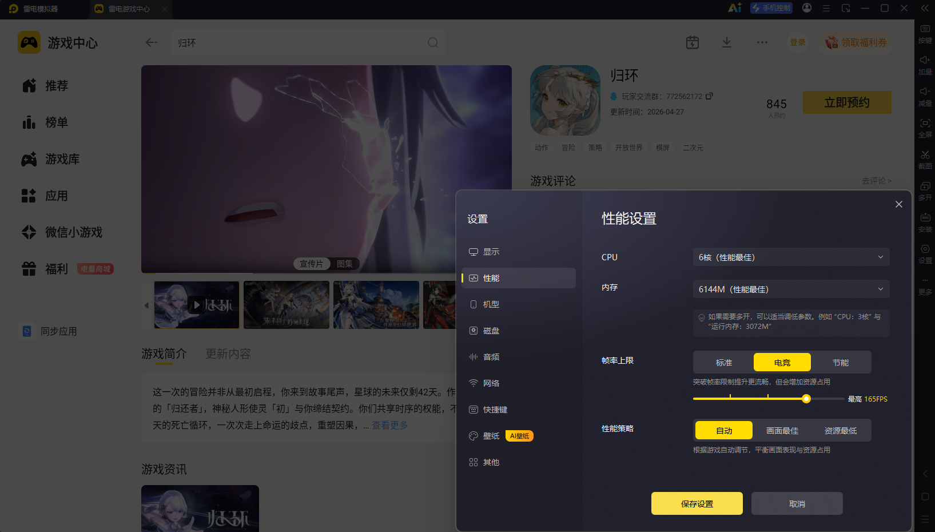935x532 pixels.
Task: Click 保存设置 button
Action: coord(697,503)
